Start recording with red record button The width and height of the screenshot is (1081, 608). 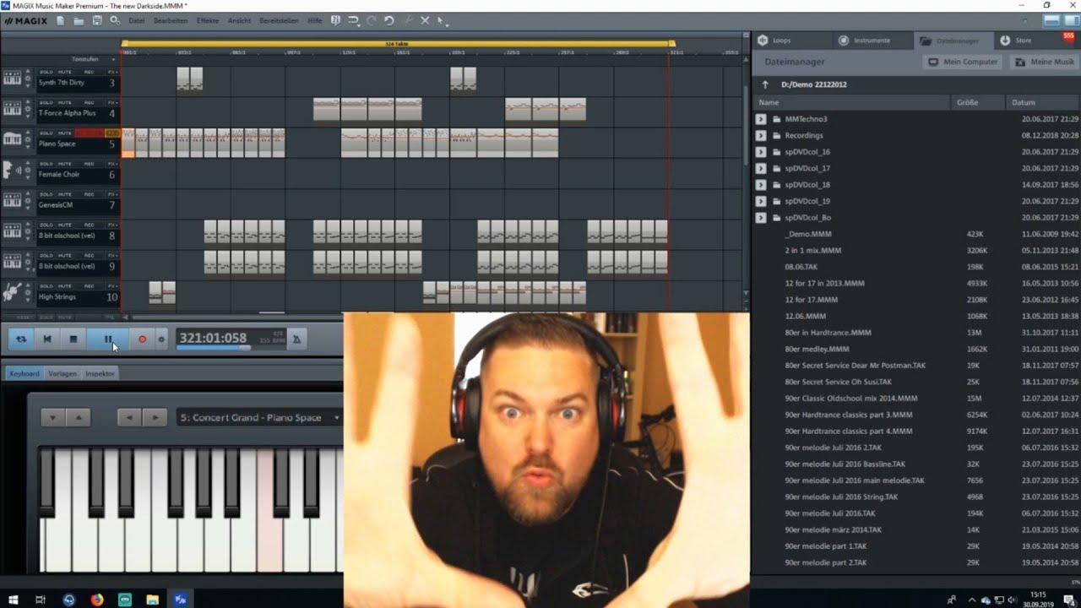(x=142, y=339)
